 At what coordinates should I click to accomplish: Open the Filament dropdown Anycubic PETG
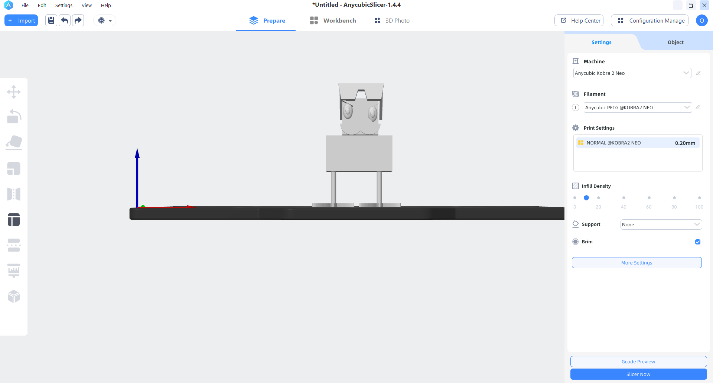pyautogui.click(x=638, y=107)
